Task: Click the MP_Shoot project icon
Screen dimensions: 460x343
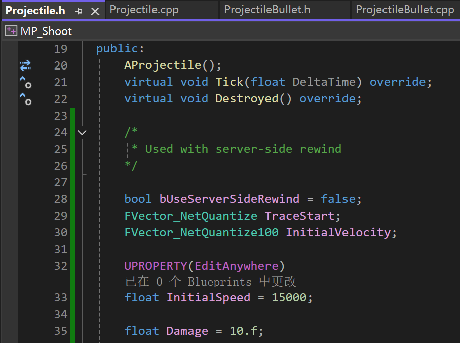Action: 11,30
